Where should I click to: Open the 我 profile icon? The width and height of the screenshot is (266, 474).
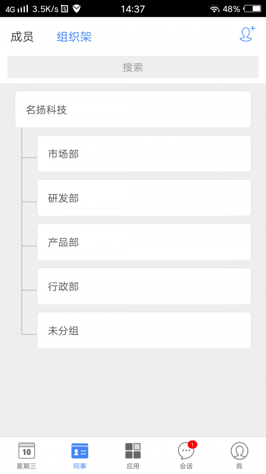pos(239,451)
